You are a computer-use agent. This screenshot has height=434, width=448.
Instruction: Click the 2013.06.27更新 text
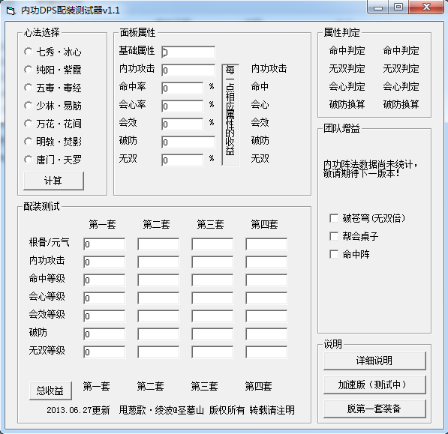coord(78,410)
